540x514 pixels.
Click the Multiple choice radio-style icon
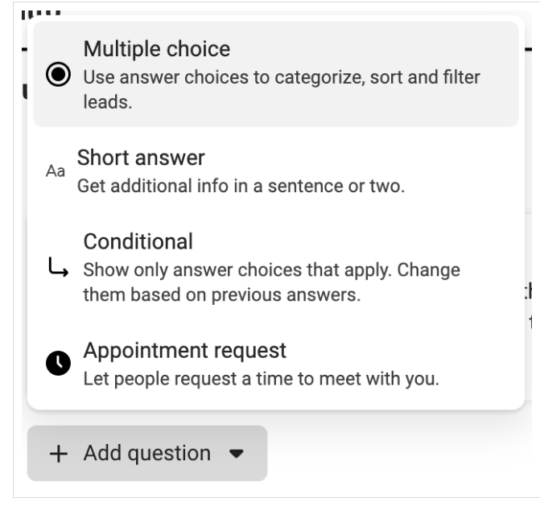(58, 74)
